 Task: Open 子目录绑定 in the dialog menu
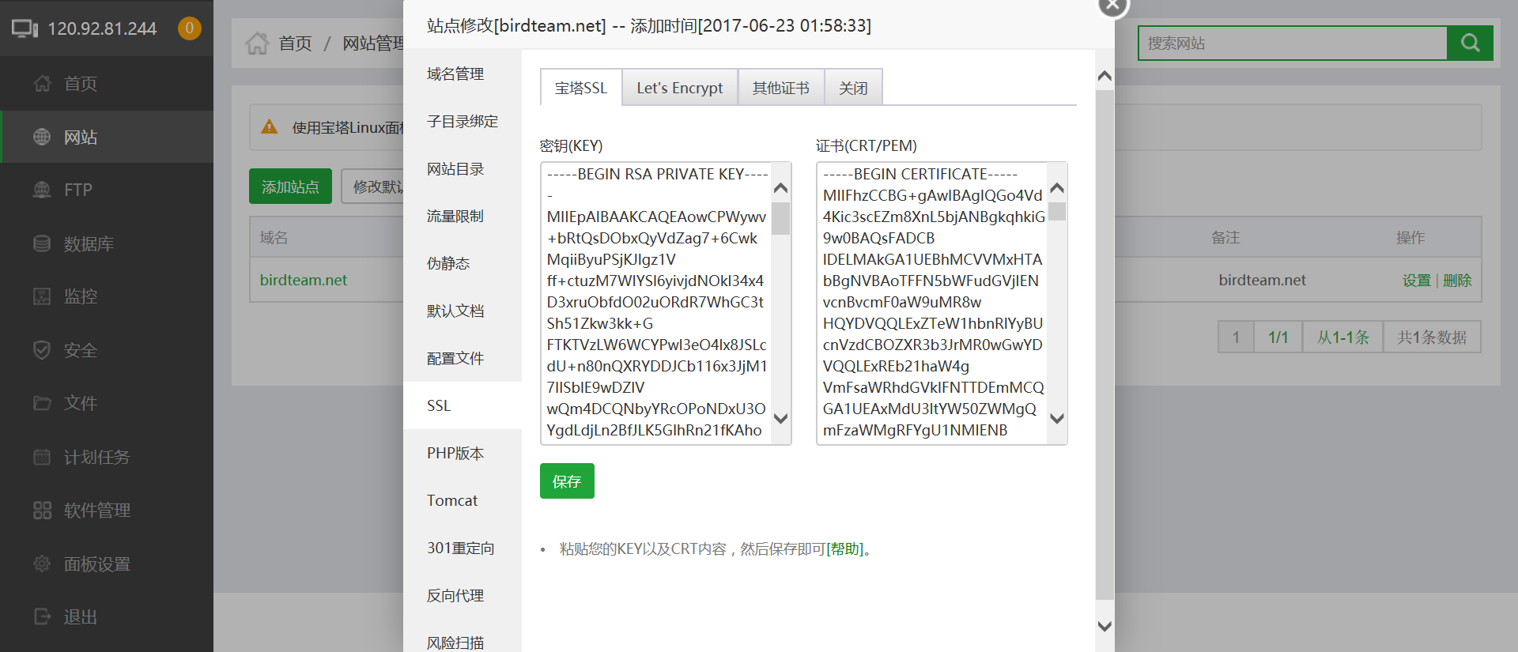click(x=463, y=121)
